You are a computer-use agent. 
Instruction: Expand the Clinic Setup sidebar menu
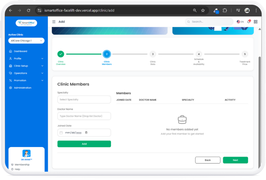(26, 66)
